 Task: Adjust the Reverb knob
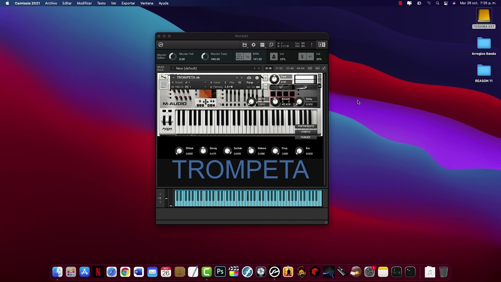275,102
